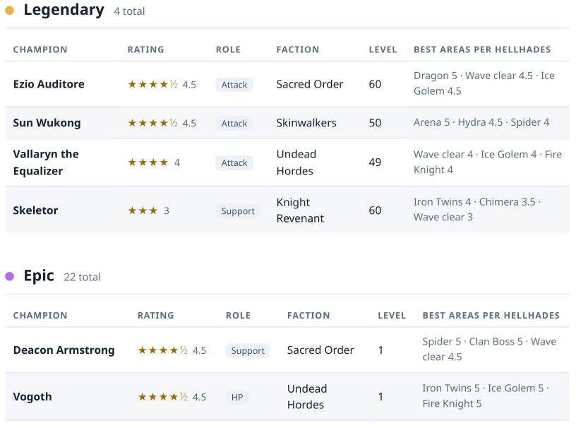Click the Epic section heading
This screenshot has height=428, width=576.
click(39, 275)
